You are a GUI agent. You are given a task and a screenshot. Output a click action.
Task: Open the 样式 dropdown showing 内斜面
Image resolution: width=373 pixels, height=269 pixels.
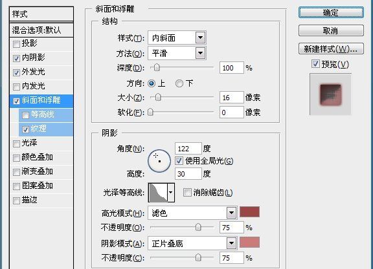click(177, 38)
